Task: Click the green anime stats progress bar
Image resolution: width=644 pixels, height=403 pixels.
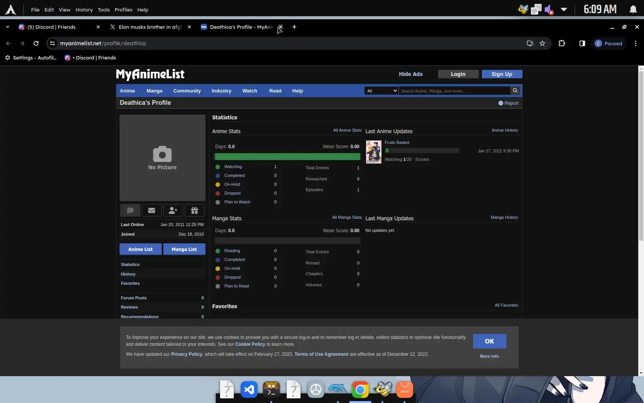Action: pos(287,157)
